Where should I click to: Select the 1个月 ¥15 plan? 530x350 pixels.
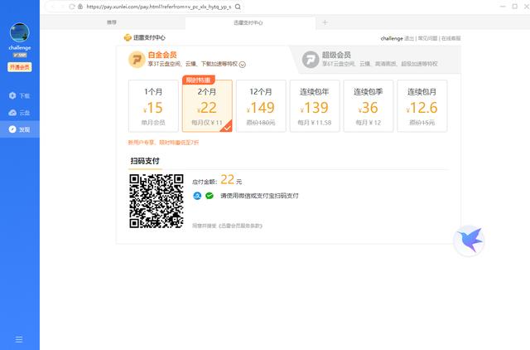(153, 106)
